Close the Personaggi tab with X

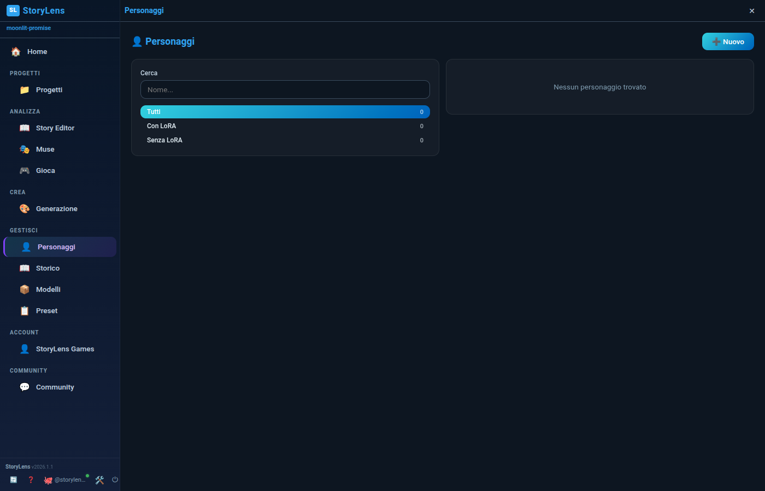tap(752, 10)
